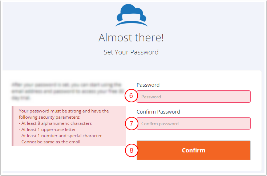267x176 pixels.
Task: Click the dark left edge of the pink notice
Action: (12, 126)
